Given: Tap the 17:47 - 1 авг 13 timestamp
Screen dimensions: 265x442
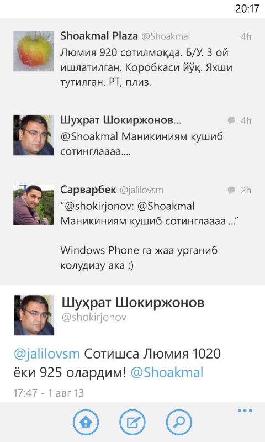Looking at the screenshot, I should tap(49, 393).
